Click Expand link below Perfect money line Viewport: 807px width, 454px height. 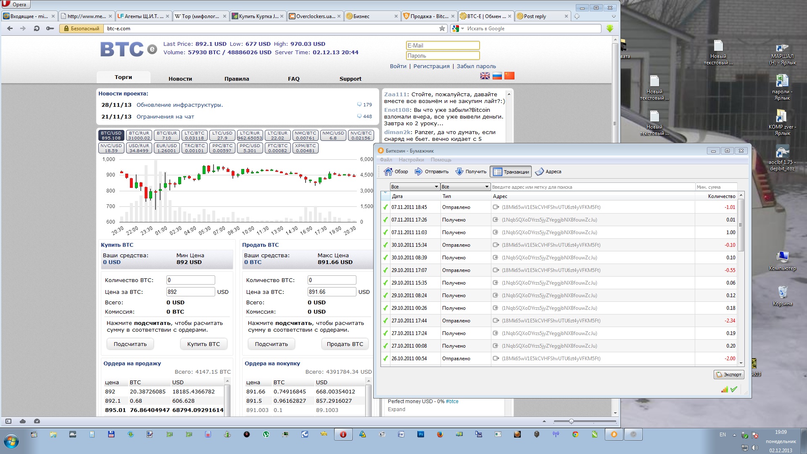[396, 409]
